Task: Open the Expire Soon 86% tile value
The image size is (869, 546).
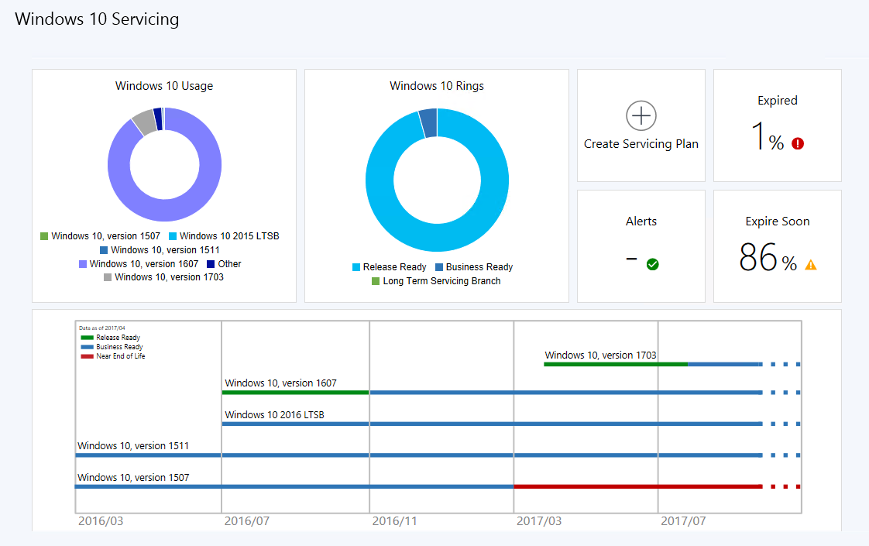Action: click(x=768, y=257)
